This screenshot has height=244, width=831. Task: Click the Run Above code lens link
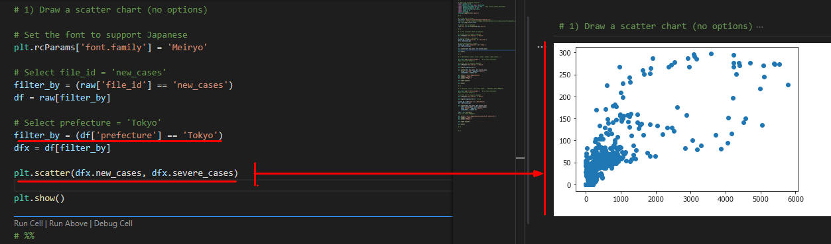tap(68, 224)
